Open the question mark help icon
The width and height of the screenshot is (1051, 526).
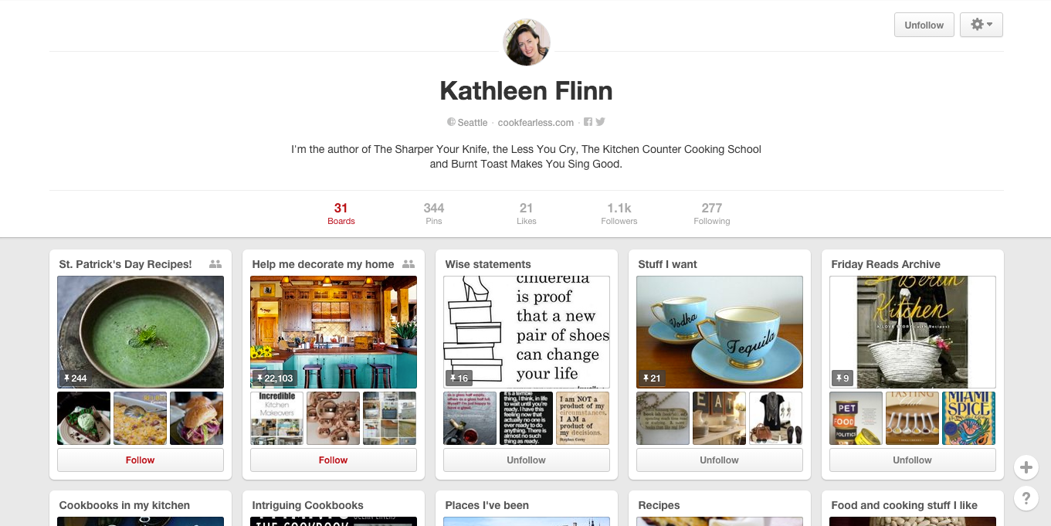(1026, 498)
